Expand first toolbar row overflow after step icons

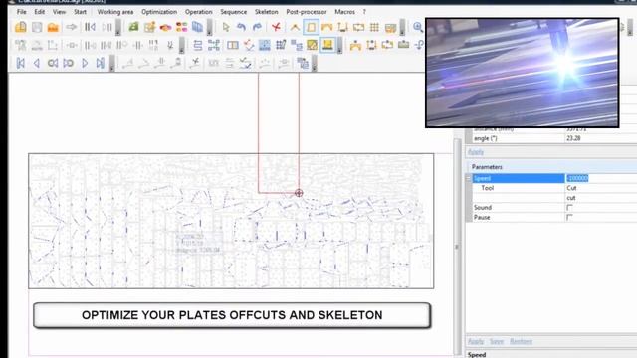[x=118, y=27]
